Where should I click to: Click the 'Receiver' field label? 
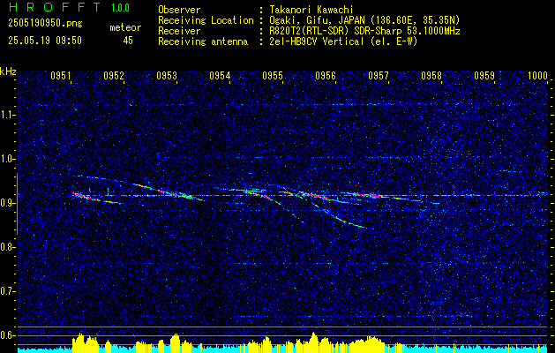tap(179, 31)
